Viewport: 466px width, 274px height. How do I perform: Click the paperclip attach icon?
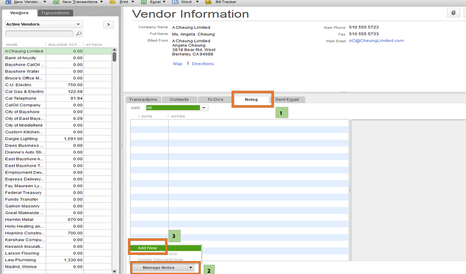[x=453, y=13]
